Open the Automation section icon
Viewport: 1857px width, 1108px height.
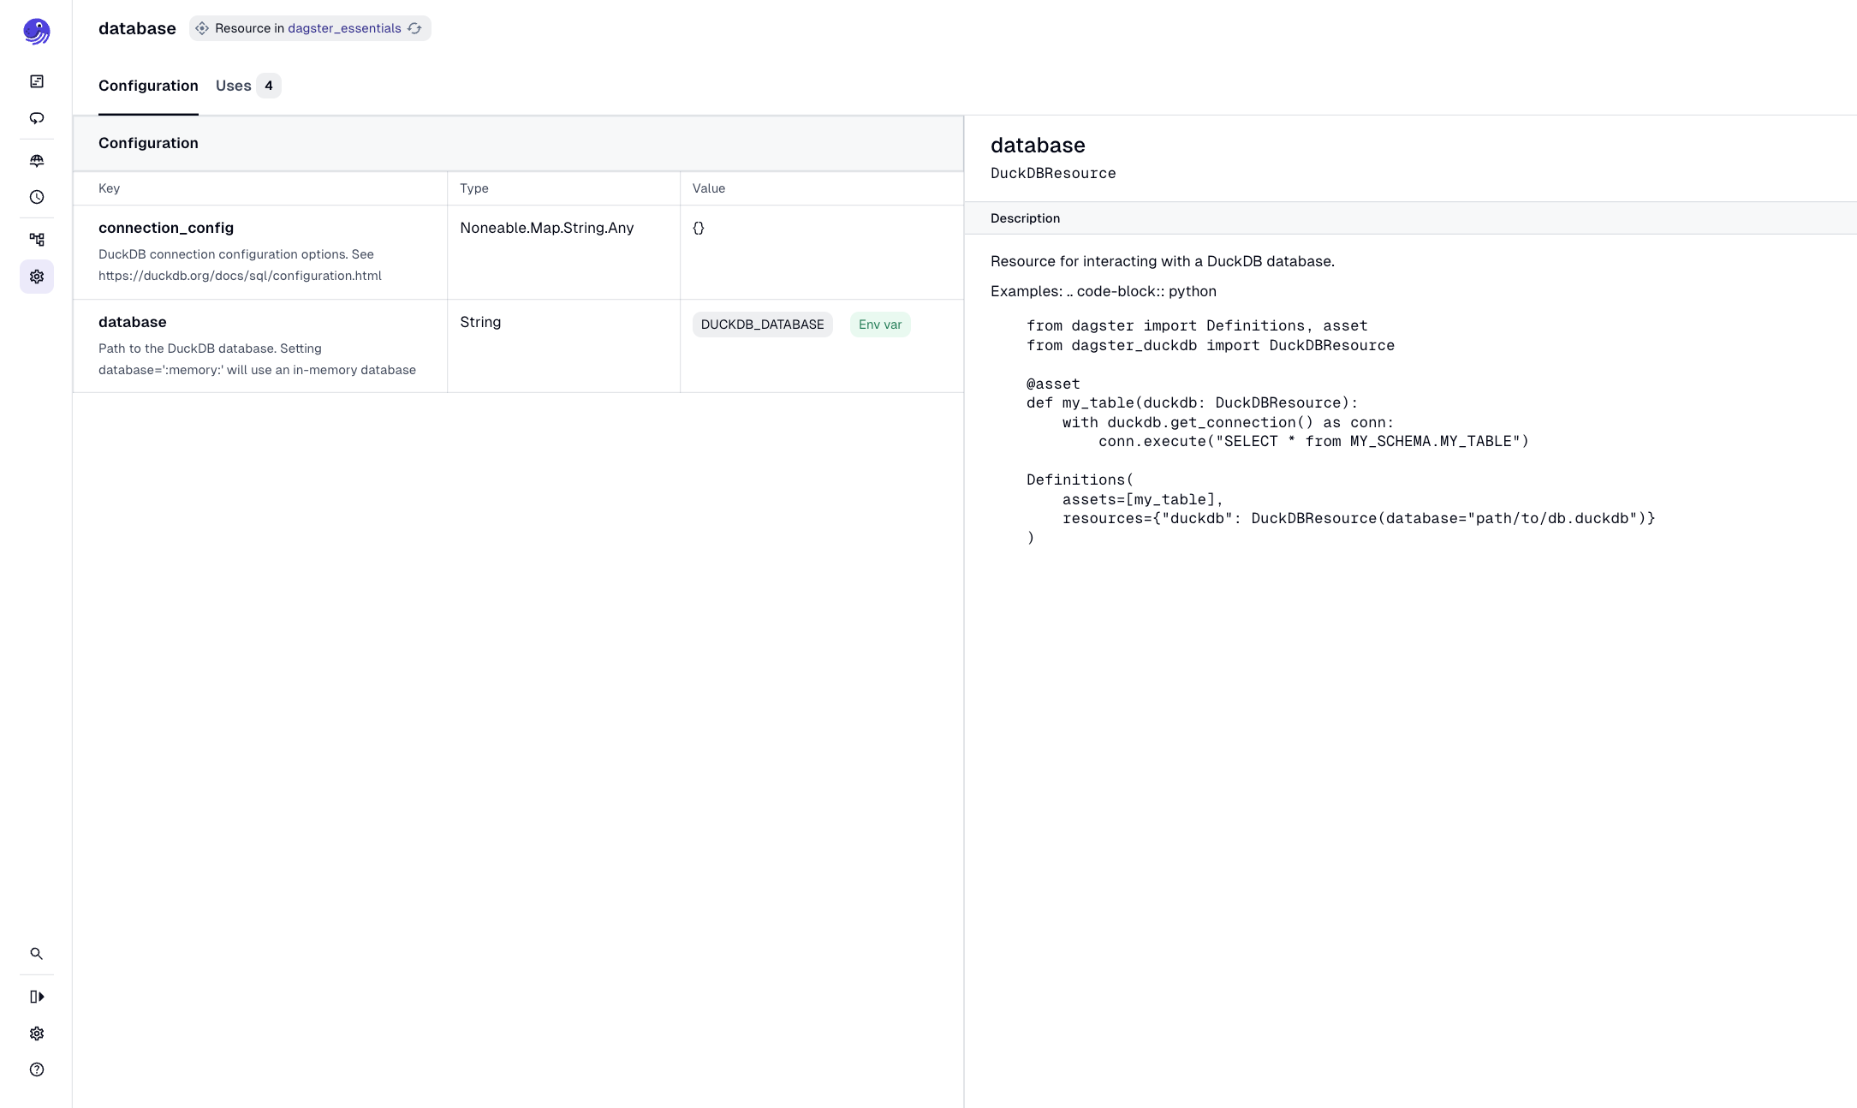coord(37,159)
